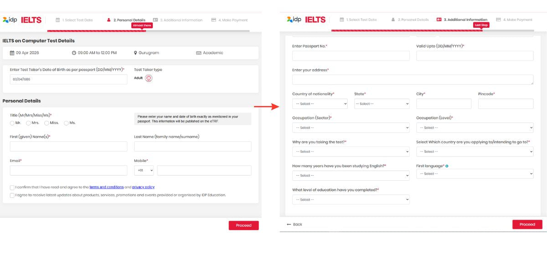This screenshot has height=273, width=547.
Task: Click the keyboard icon beside Academic
Action: (199, 53)
